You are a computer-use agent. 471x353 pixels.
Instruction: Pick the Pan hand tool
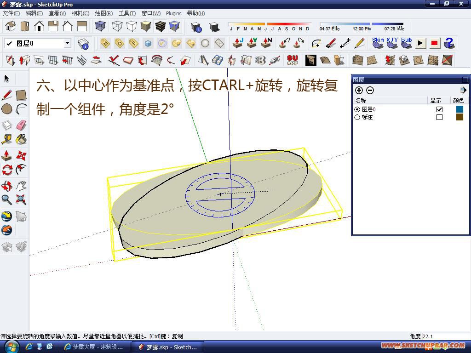[x=21, y=186]
